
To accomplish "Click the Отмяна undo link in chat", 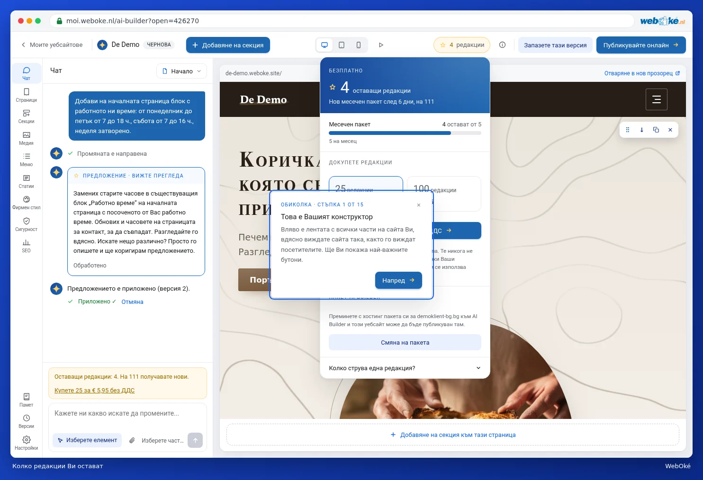I will (x=132, y=302).
